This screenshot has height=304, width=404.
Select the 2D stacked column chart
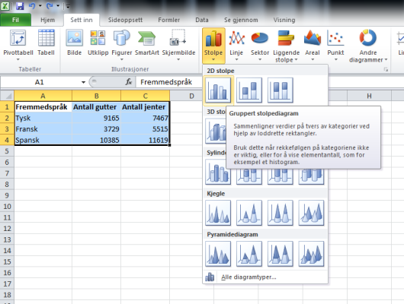click(x=249, y=90)
